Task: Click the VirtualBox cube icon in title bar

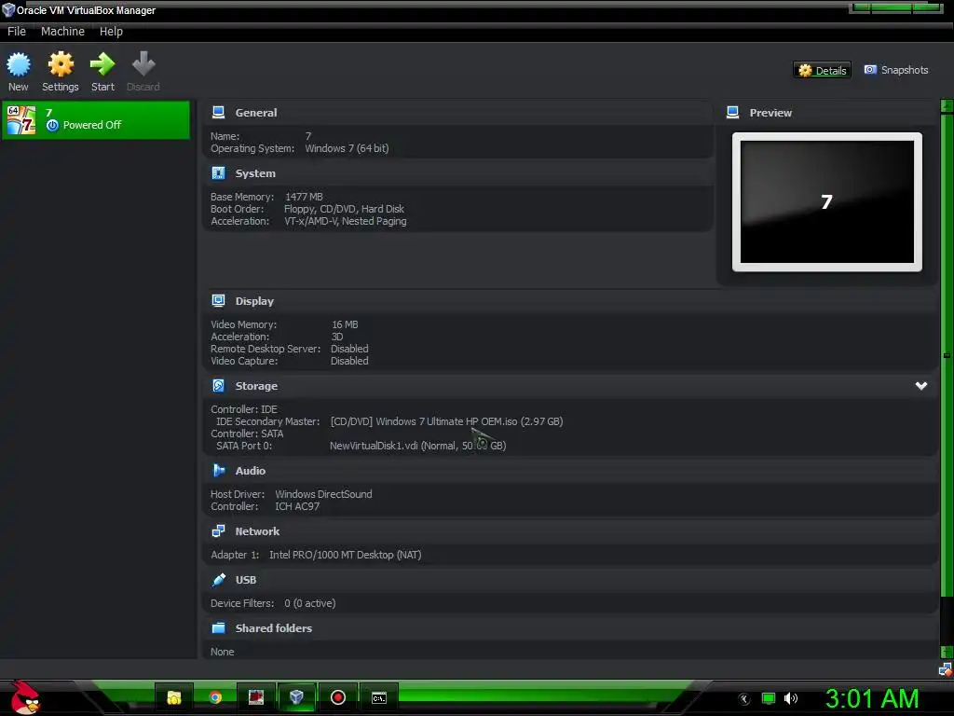Action: [8, 9]
